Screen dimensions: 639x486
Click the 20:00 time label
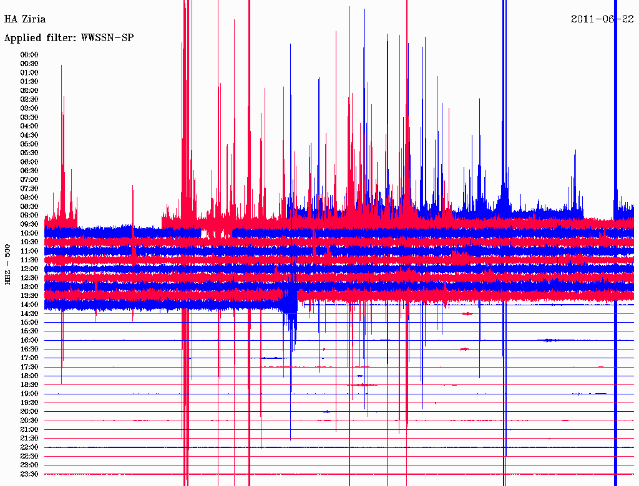[29, 412]
